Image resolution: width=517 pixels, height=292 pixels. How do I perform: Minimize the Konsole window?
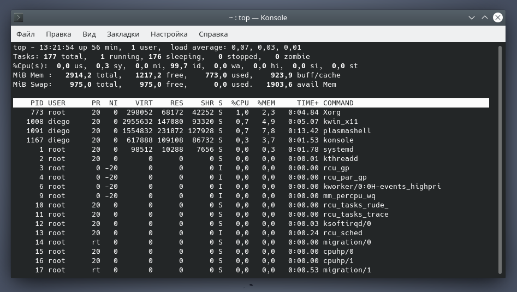472,17
